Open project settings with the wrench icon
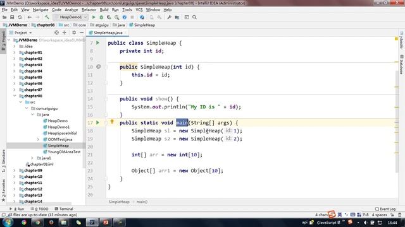The image size is (405, 227). pyautogui.click(x=169, y=17)
